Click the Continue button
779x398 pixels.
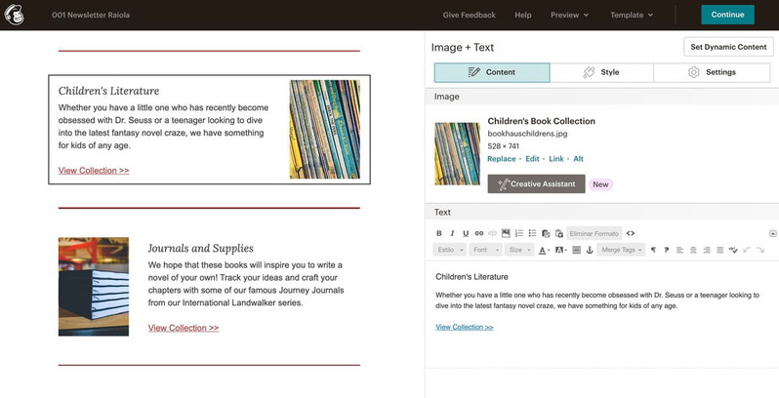click(x=727, y=15)
